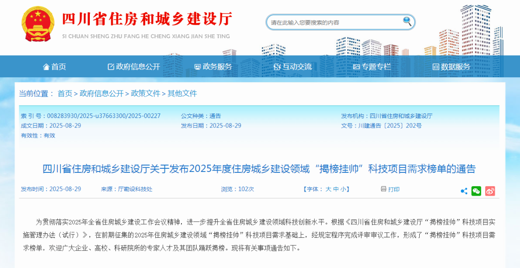Set font size to 大 (large)
The width and height of the screenshot is (520, 268).
click(x=328, y=189)
